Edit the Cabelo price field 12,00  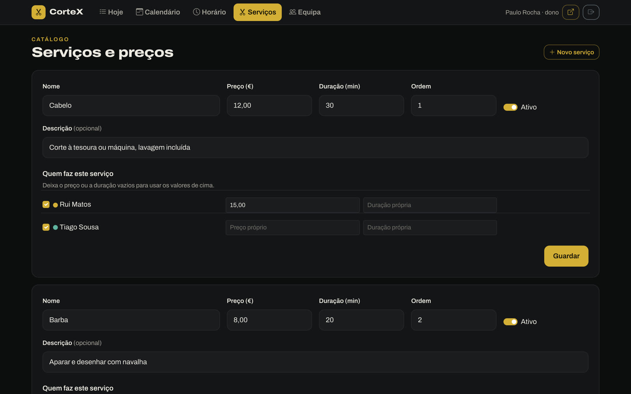tap(269, 106)
